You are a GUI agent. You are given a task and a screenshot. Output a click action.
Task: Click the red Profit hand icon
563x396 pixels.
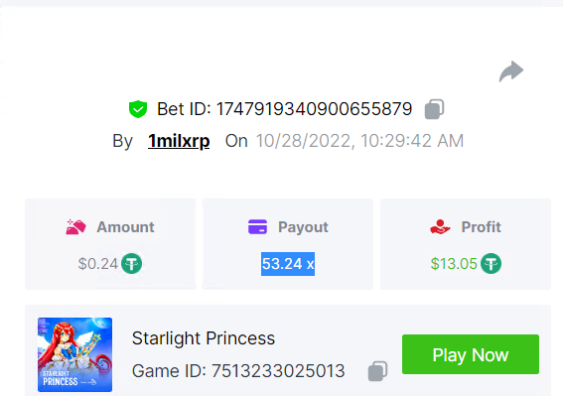[x=440, y=227]
